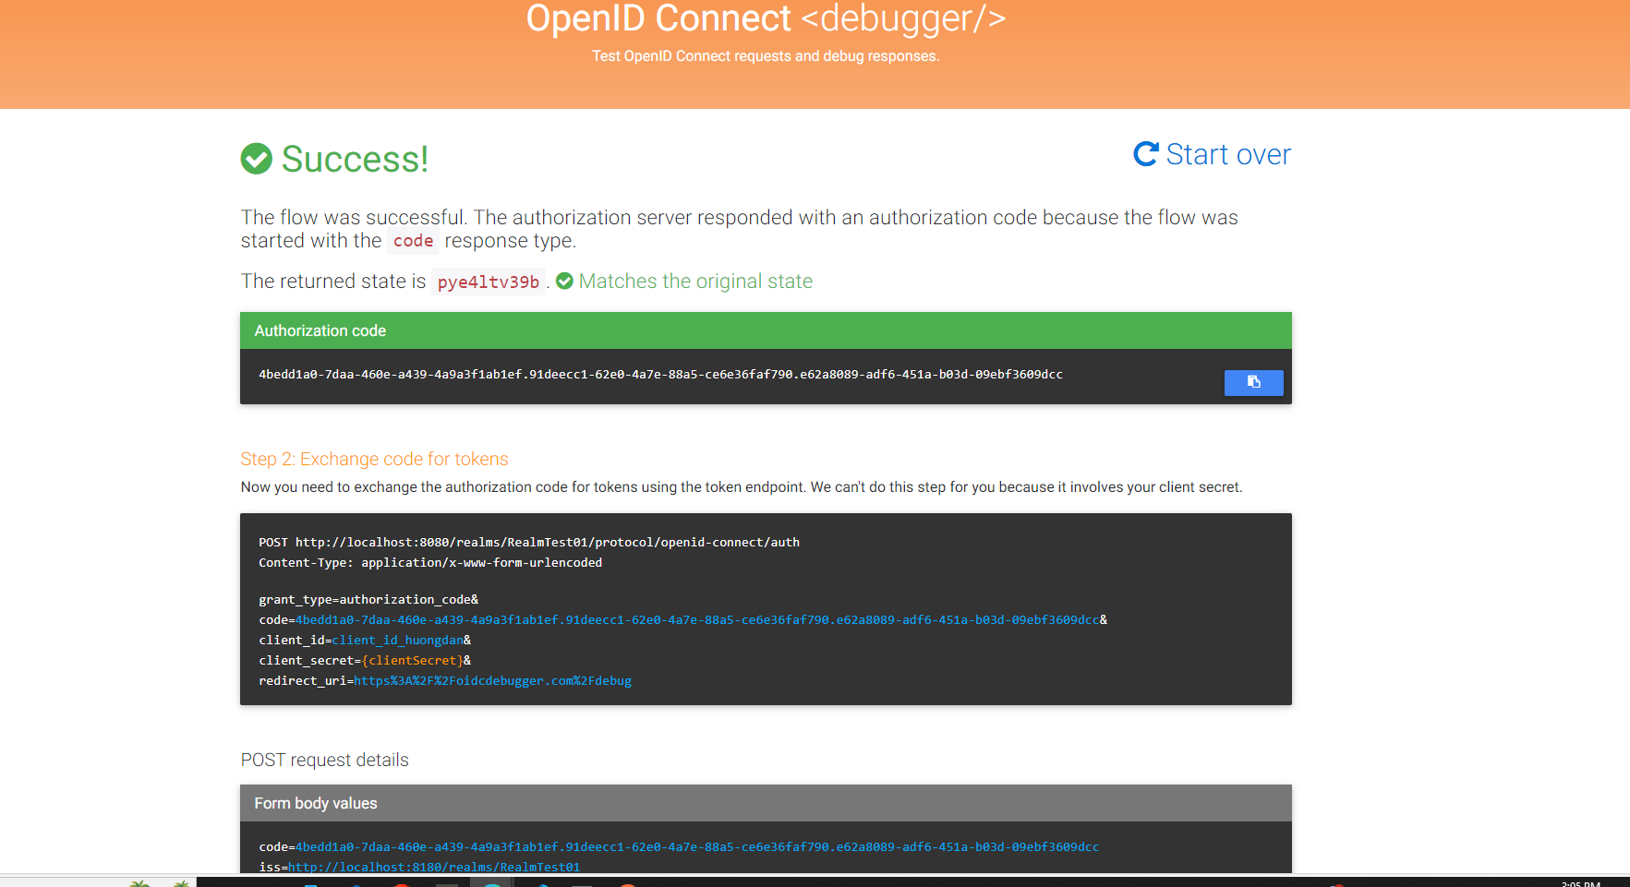This screenshot has width=1630, height=887.
Task: Copy the authorization code with the blue button
Action: 1253,382
